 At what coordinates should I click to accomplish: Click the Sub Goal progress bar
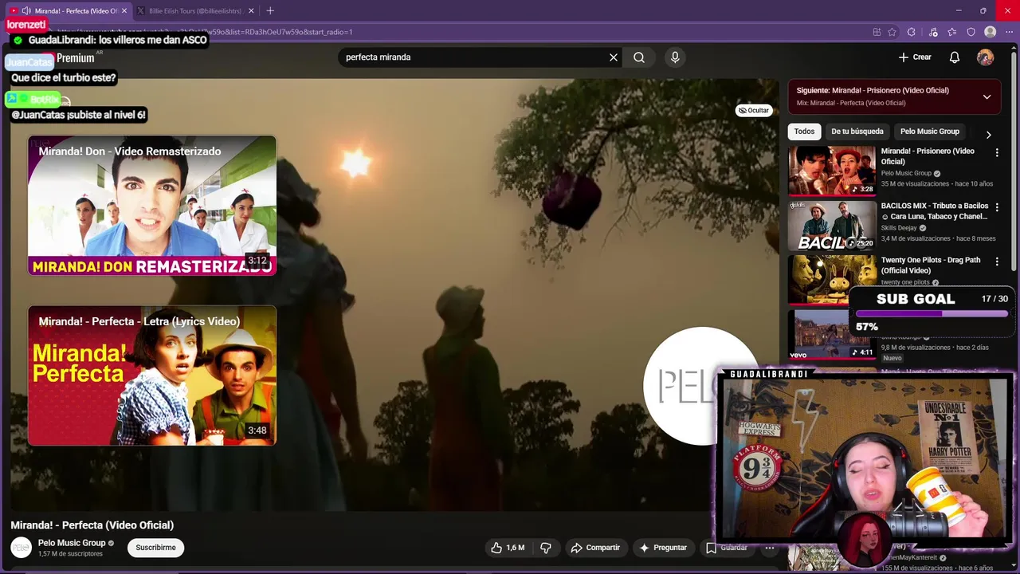point(932,314)
